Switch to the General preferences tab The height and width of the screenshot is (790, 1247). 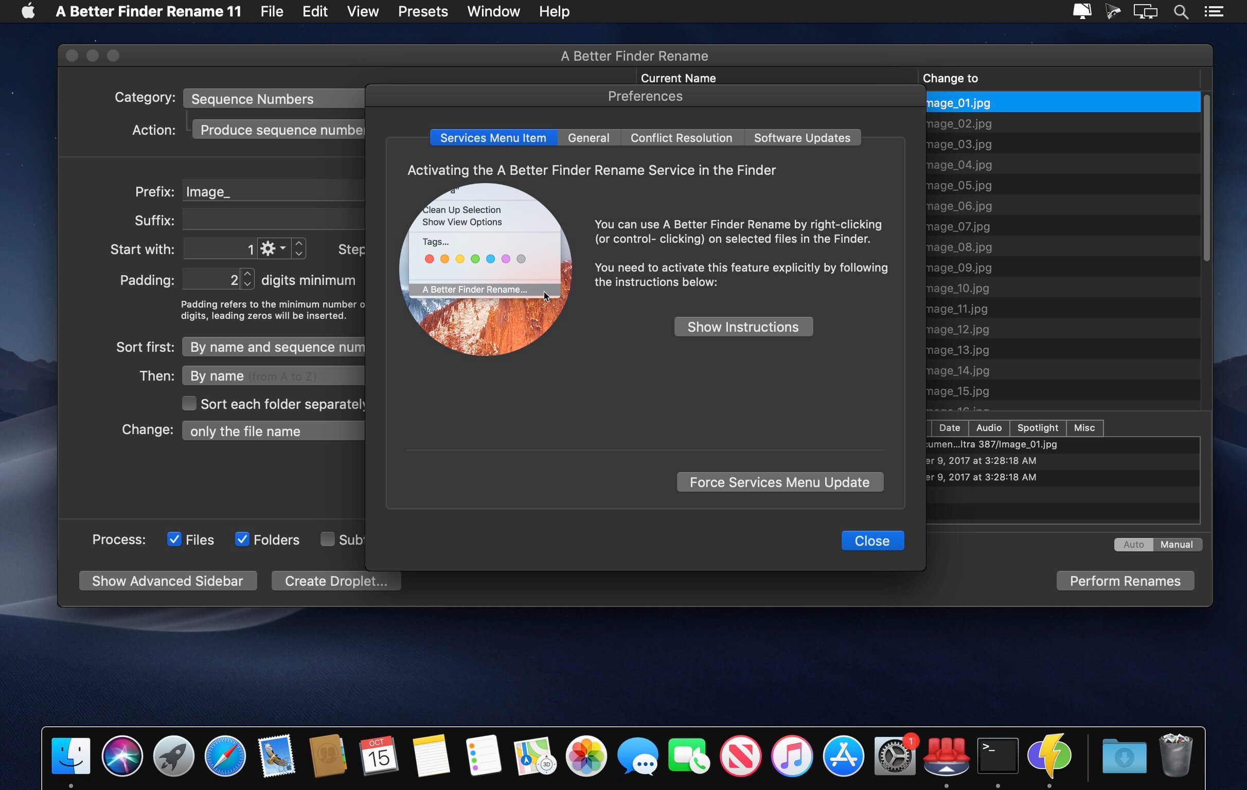click(x=588, y=136)
